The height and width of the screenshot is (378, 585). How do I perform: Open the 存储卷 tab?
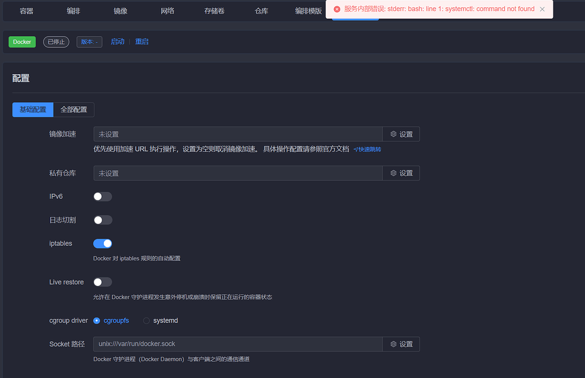[215, 11]
